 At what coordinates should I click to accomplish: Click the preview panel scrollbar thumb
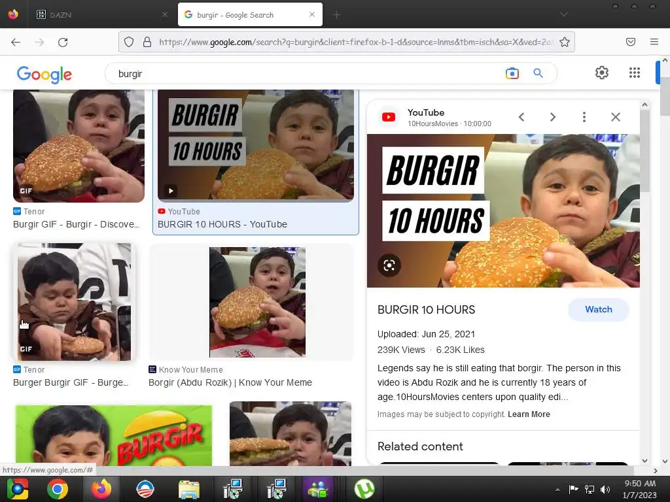point(644,150)
